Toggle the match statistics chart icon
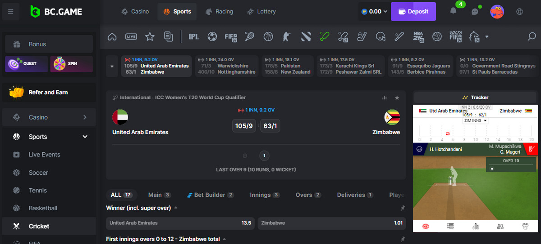Viewport: 541px width, 244px height. point(385,98)
